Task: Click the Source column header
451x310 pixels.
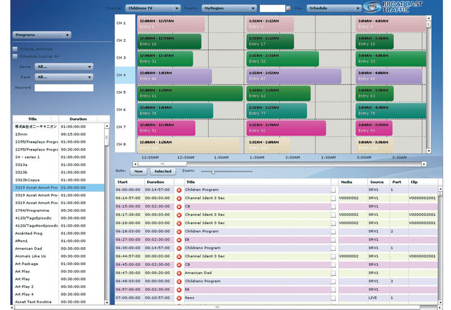Action: pyautogui.click(x=378, y=182)
